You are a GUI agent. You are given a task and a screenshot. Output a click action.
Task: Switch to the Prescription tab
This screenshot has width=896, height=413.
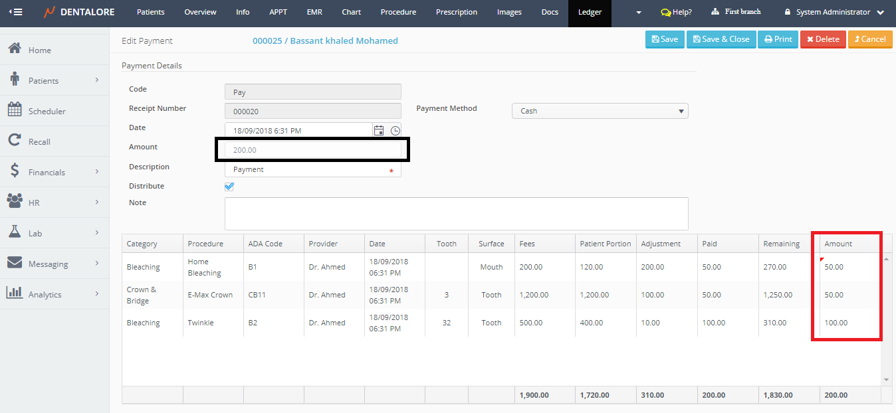pos(456,12)
